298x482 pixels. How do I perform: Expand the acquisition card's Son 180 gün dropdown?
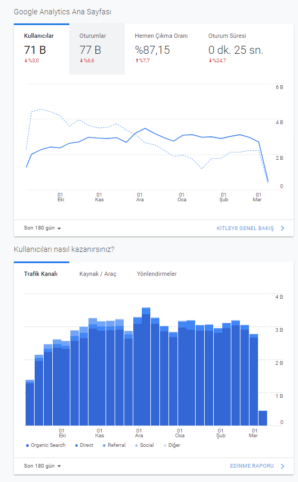click(x=43, y=466)
